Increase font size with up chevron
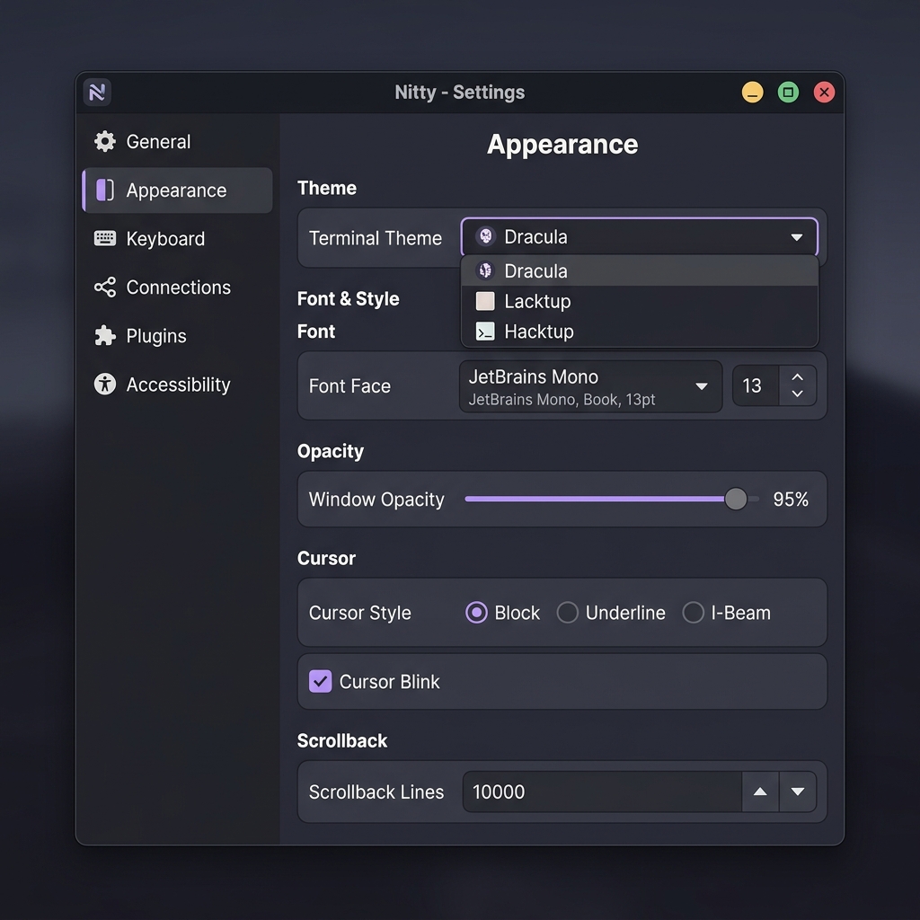This screenshot has width=920, height=920. coord(798,376)
